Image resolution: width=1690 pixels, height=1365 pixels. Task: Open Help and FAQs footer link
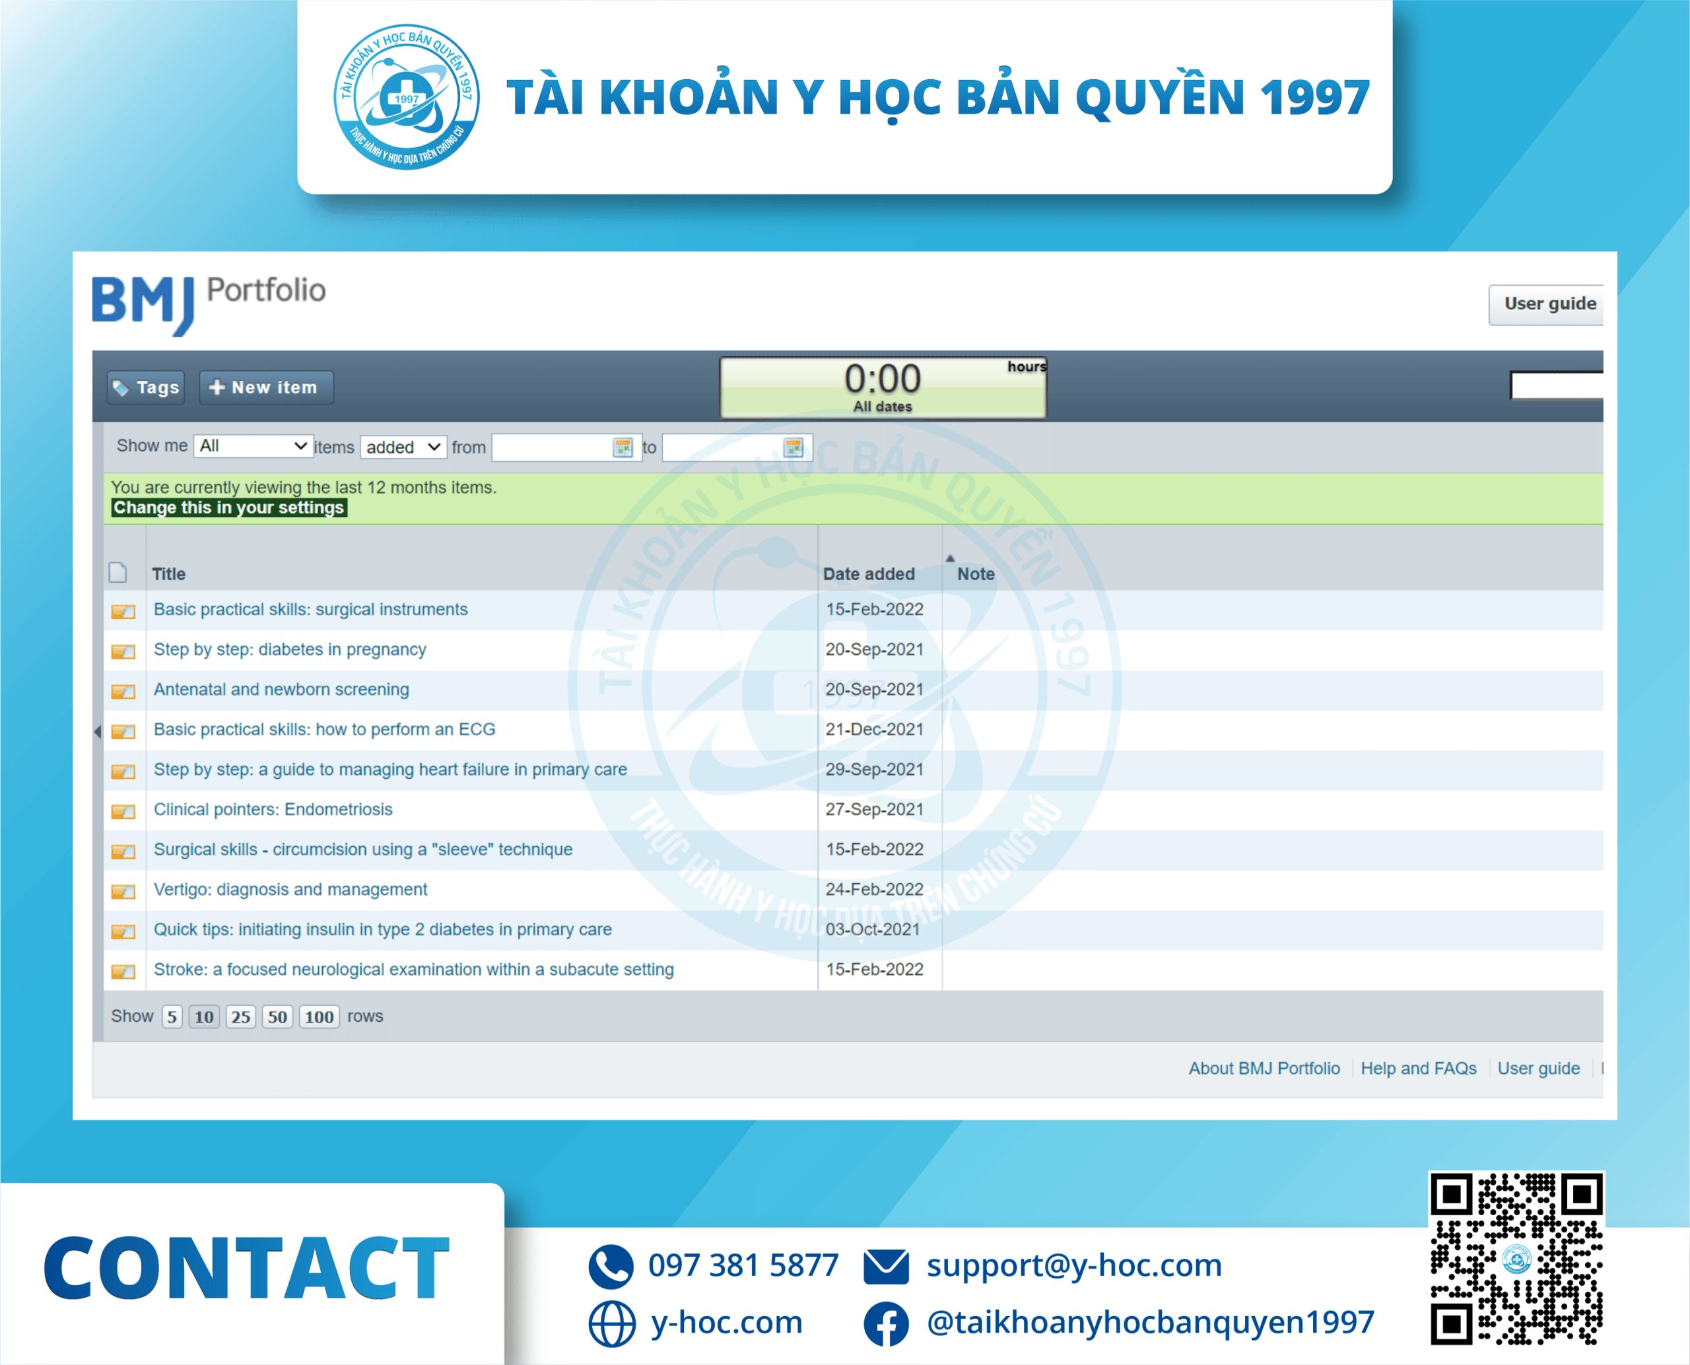click(1418, 1069)
